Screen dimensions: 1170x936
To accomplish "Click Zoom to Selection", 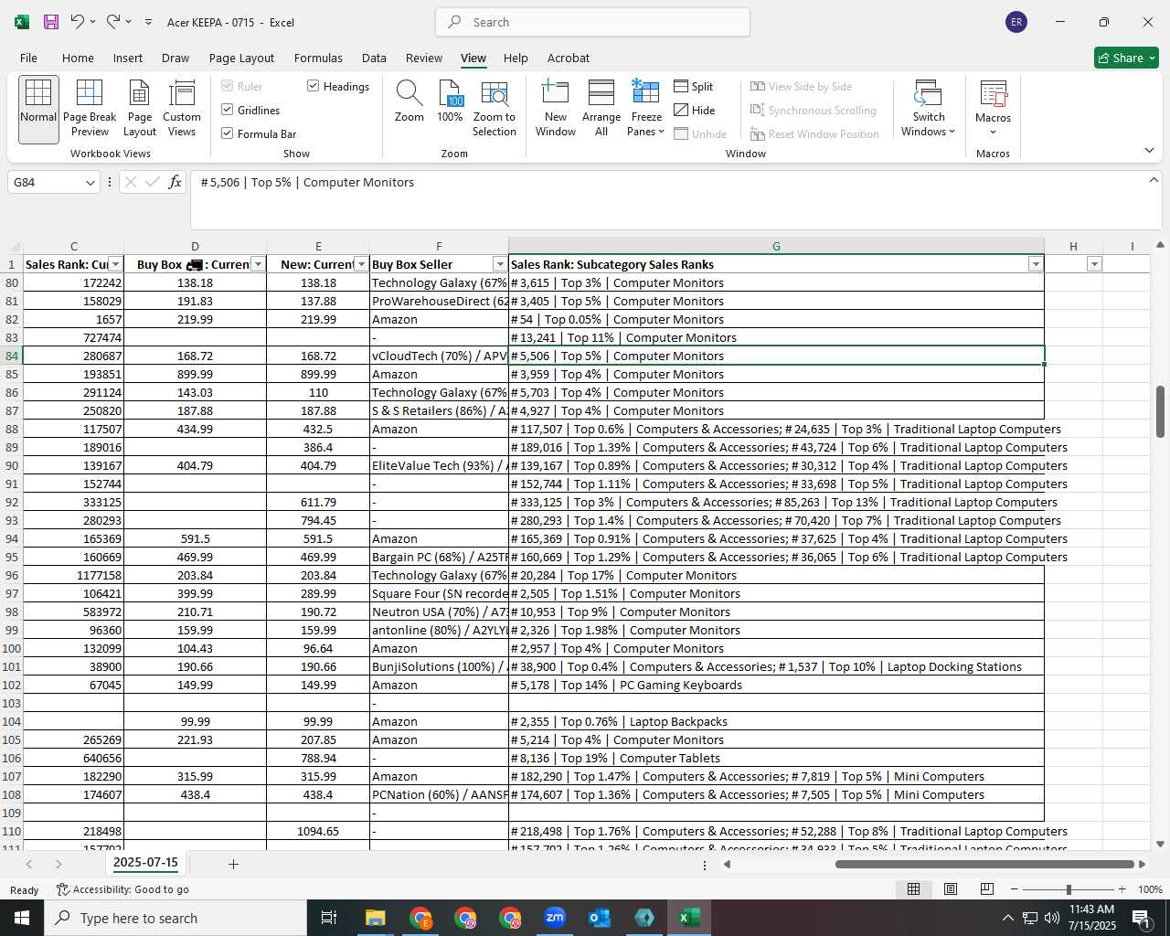I will coord(495,109).
